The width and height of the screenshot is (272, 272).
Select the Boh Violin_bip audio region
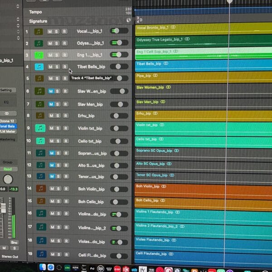[x=203, y=190]
